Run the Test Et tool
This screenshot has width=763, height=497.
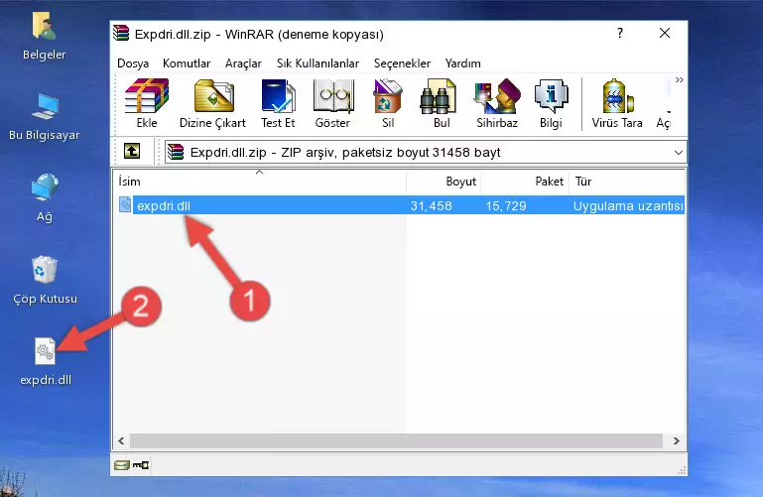278,103
